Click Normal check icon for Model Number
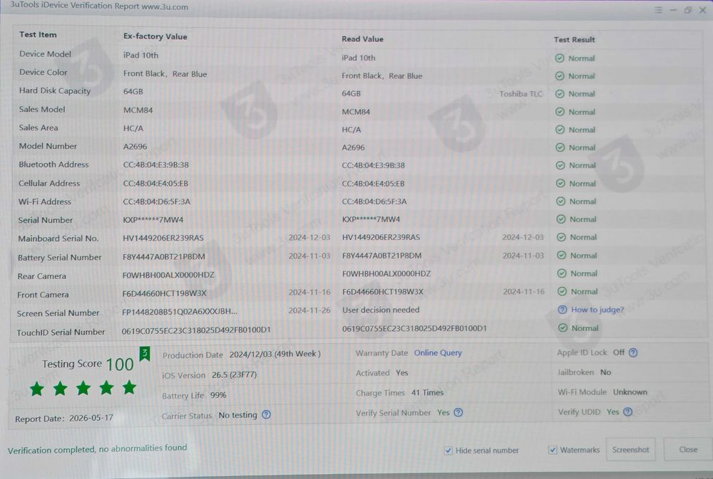Screen dimensions: 713x479 560,147
